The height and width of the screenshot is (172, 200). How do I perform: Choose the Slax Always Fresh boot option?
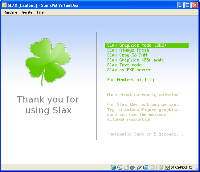coord(128,50)
